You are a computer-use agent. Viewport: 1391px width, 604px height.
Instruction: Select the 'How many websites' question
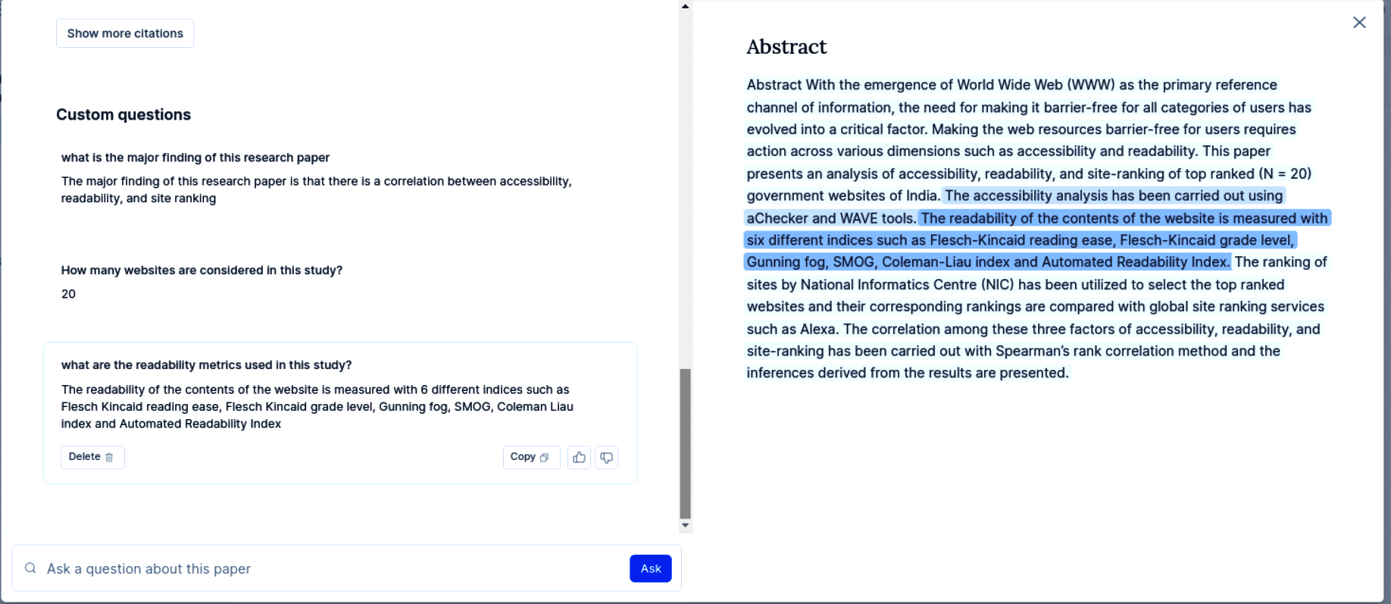202,271
